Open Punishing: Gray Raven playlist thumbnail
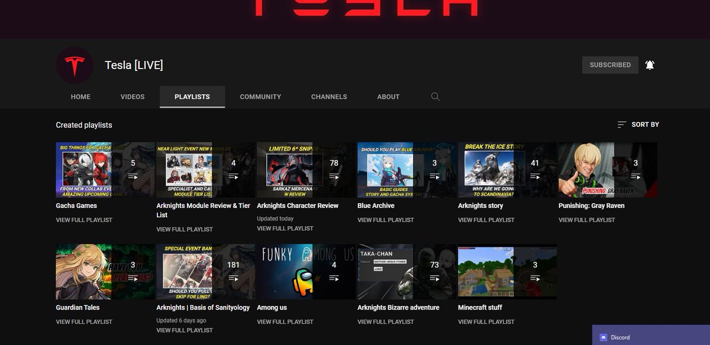The width and height of the screenshot is (710, 345). click(x=608, y=170)
